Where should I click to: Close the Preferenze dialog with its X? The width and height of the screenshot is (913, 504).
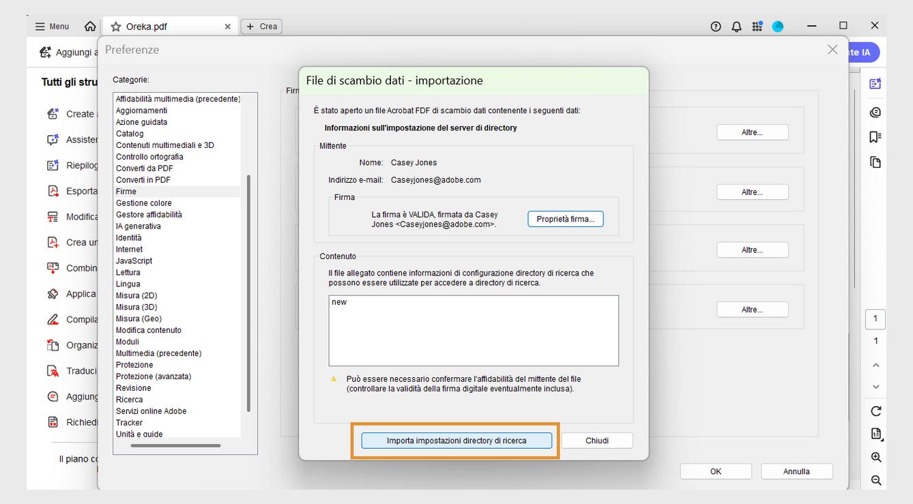click(832, 50)
